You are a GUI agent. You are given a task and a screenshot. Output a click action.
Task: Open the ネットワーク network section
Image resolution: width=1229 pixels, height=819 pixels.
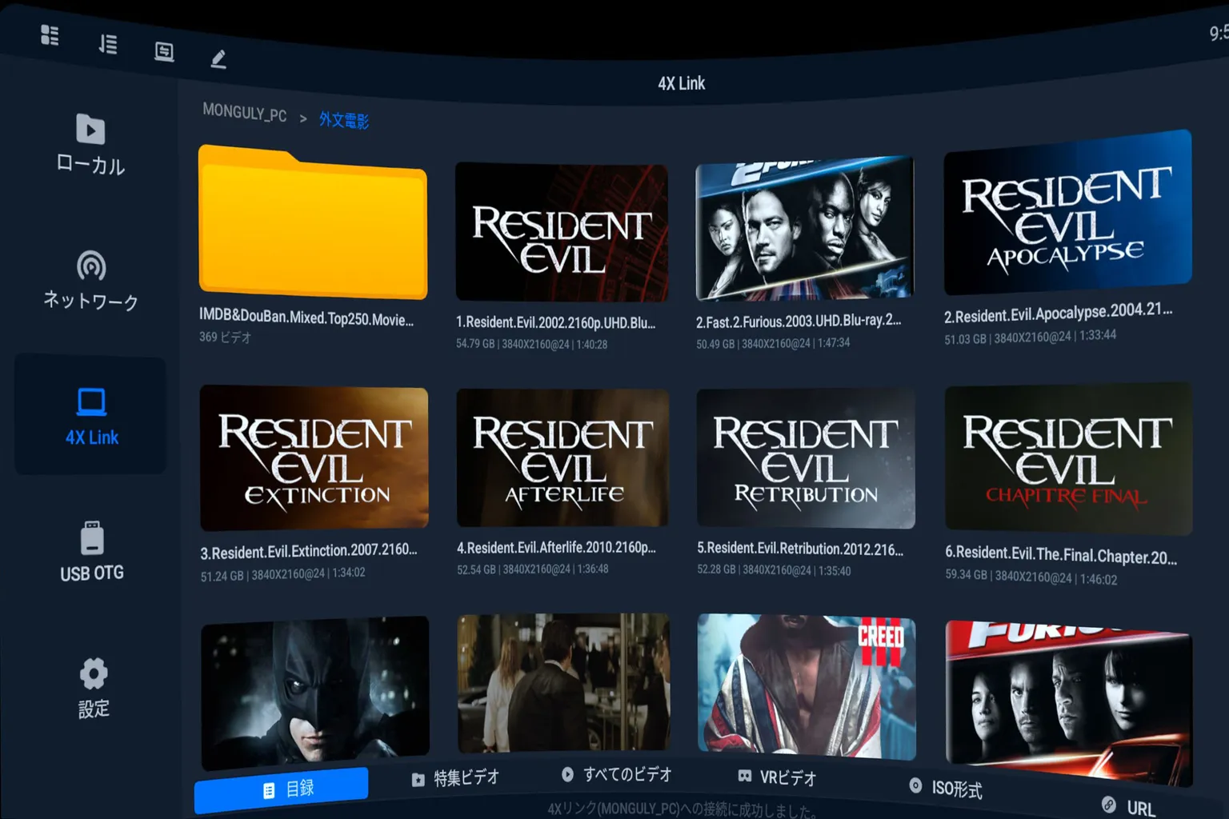90,281
